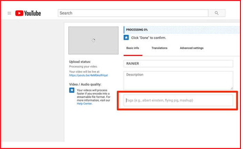
Task: Open the Translations tab
Action: pos(159,48)
